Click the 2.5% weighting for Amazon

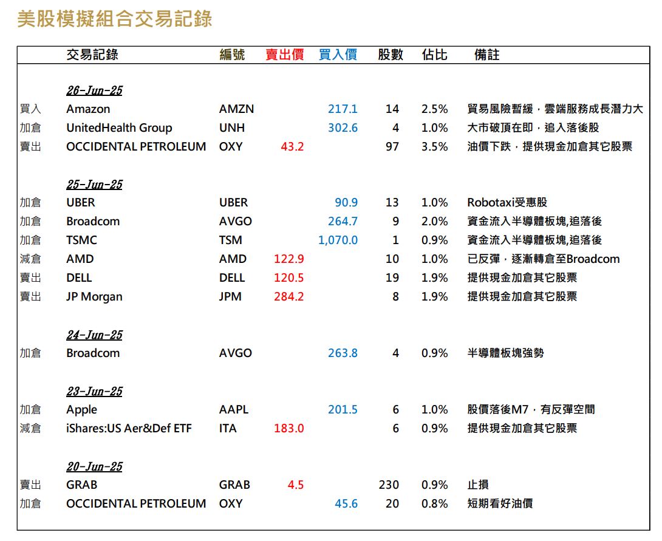point(434,109)
